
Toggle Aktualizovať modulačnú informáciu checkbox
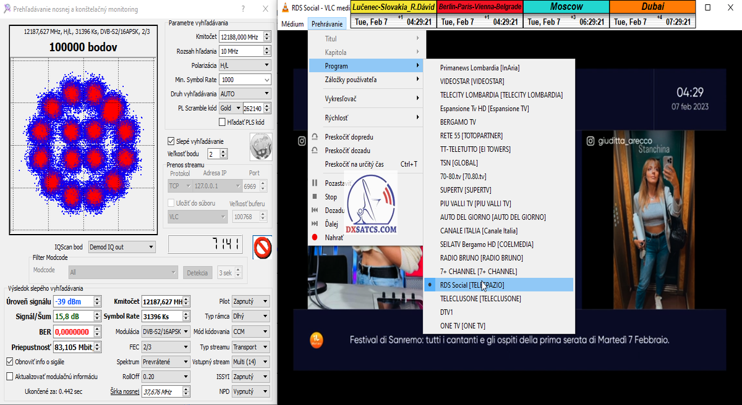tap(10, 376)
